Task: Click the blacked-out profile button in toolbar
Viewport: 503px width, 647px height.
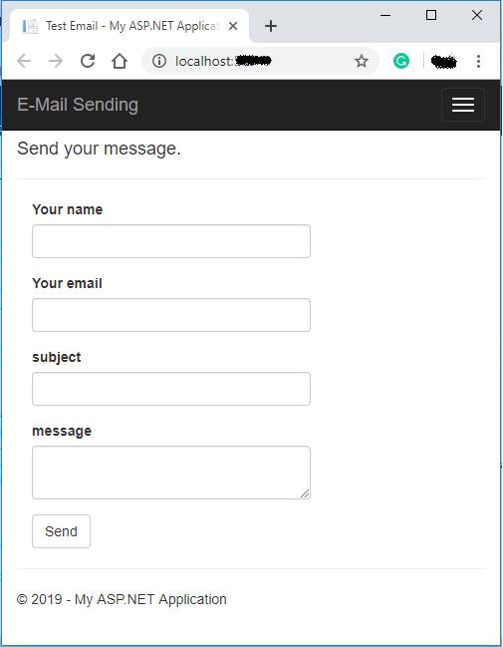Action: (x=443, y=62)
